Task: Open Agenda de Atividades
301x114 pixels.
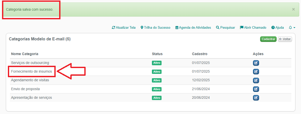Action: (193, 27)
